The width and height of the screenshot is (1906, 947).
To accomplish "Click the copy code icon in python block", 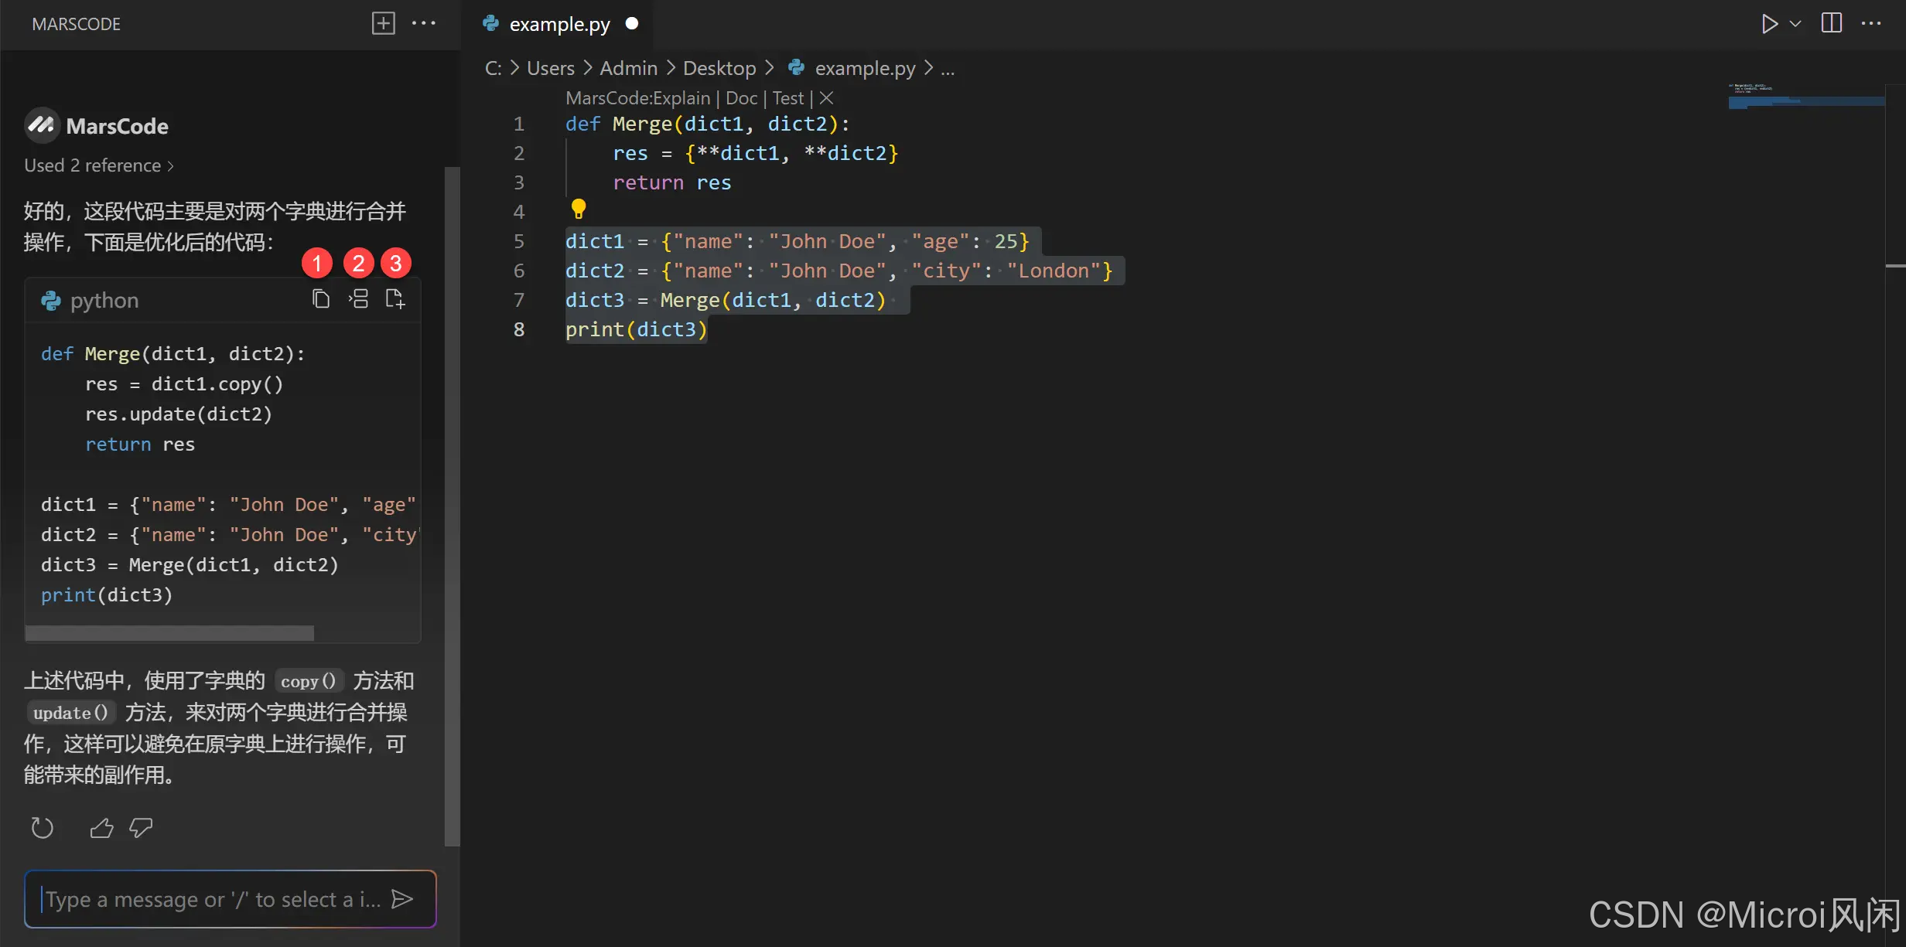I will (x=321, y=299).
